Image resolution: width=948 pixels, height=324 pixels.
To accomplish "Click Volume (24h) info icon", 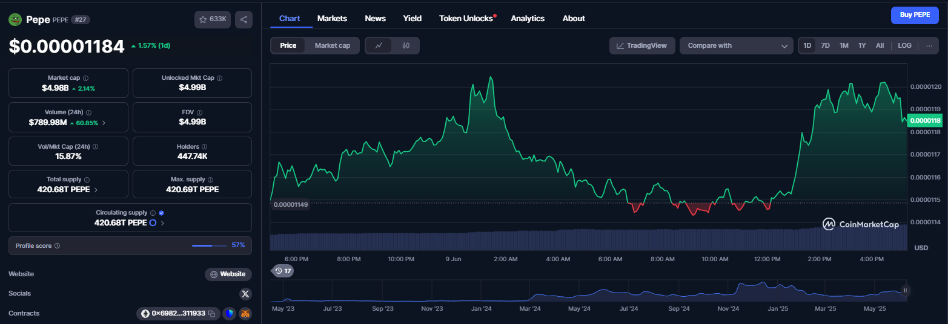I will [88, 112].
